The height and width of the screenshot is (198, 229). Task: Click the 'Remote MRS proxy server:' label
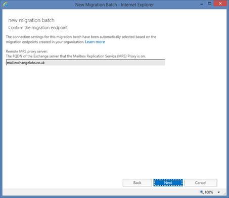(27, 52)
